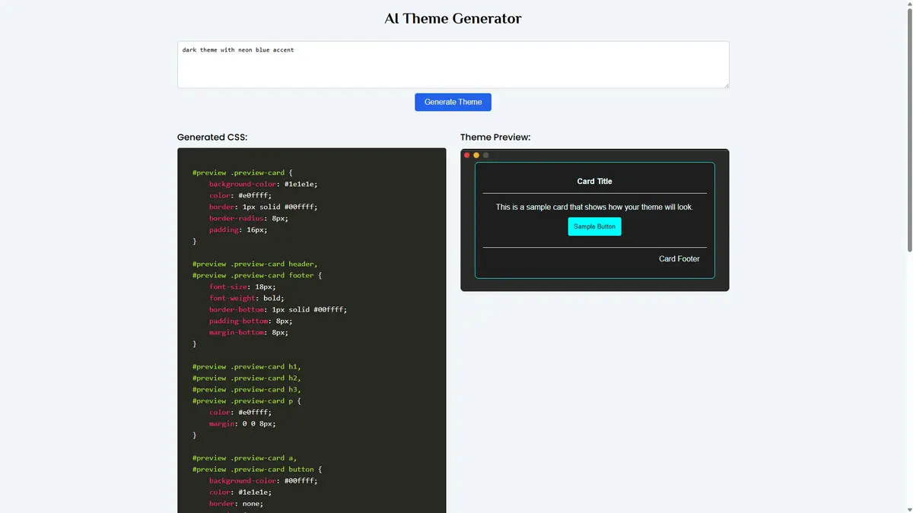913x513 pixels.
Task: Click the sample card description text
Action: tap(594, 206)
